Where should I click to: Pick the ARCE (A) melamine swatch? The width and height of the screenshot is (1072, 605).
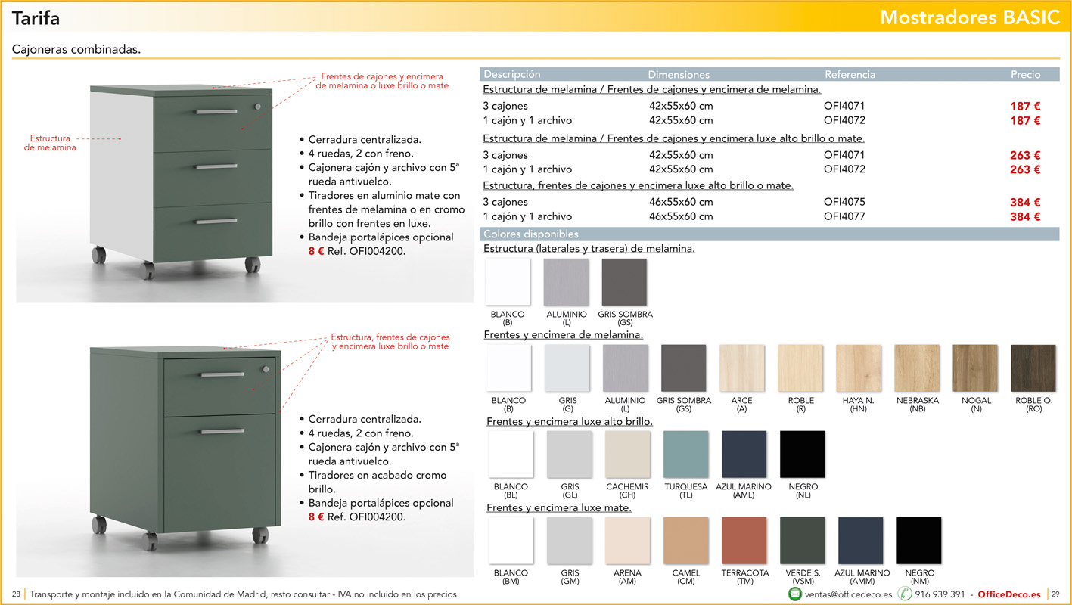coord(742,368)
